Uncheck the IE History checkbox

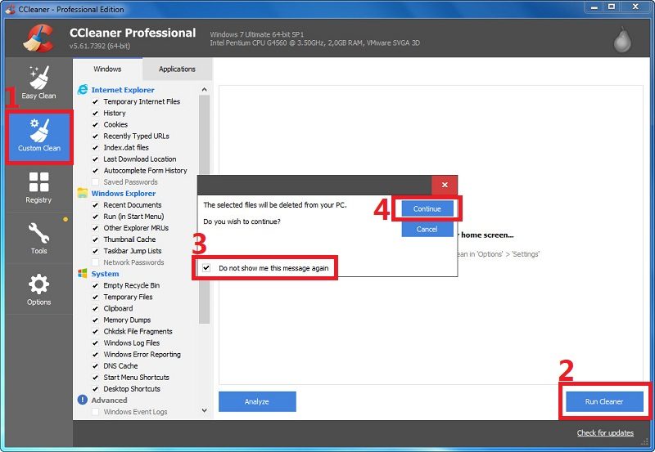[x=95, y=113]
